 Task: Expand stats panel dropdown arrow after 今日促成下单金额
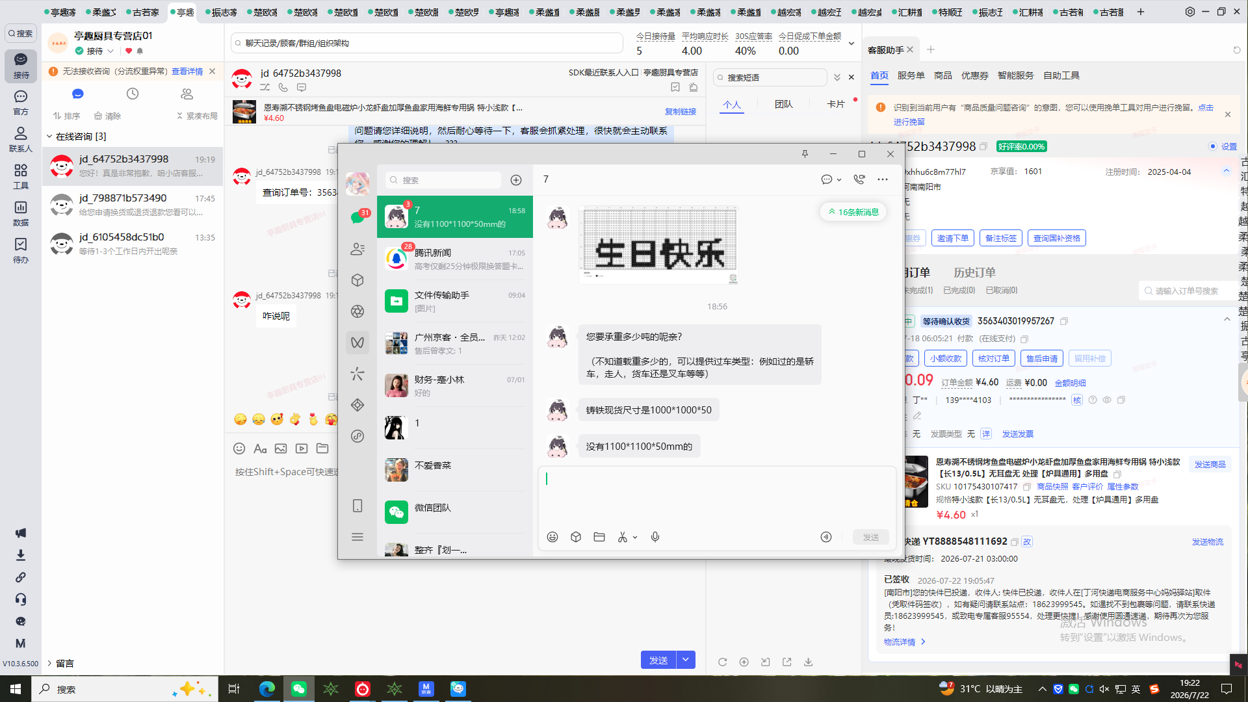(x=851, y=44)
